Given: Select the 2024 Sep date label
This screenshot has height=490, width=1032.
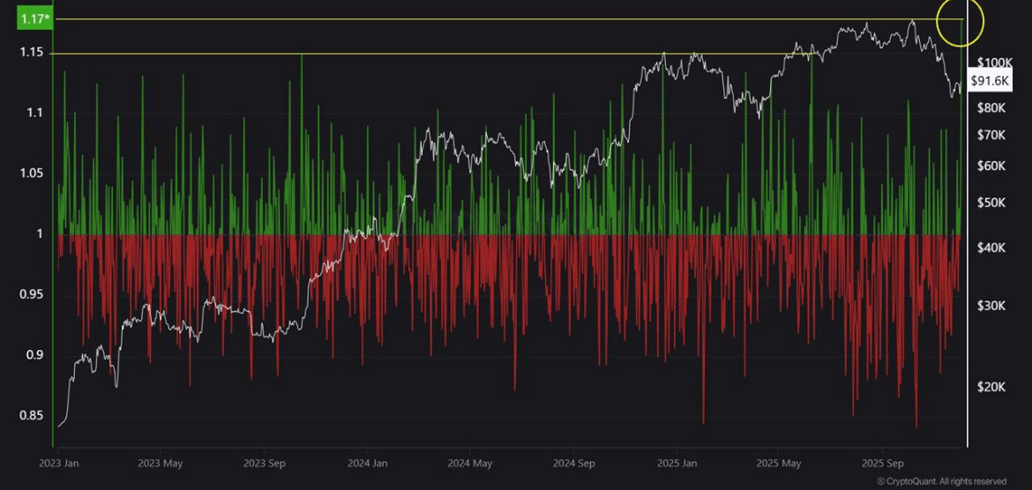Looking at the screenshot, I should (x=574, y=463).
